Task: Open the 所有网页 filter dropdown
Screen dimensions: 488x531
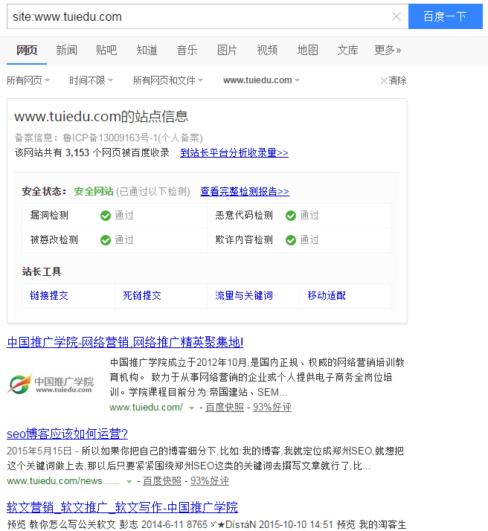Action: tap(28, 80)
